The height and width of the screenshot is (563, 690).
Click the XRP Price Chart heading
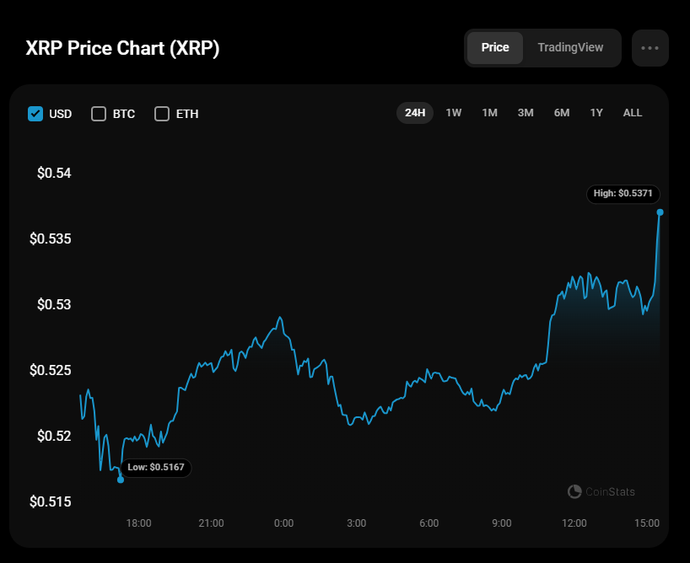tap(123, 48)
